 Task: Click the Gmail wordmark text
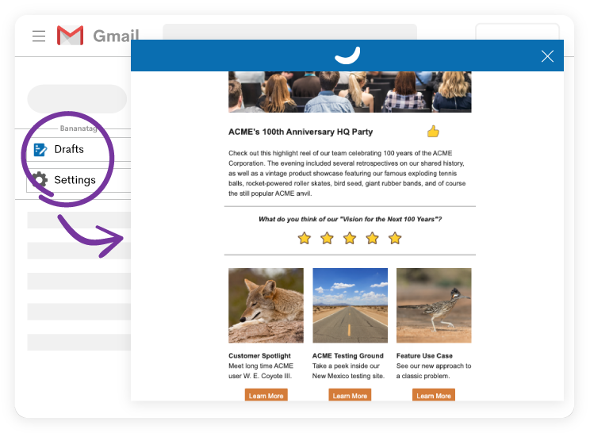tap(116, 36)
